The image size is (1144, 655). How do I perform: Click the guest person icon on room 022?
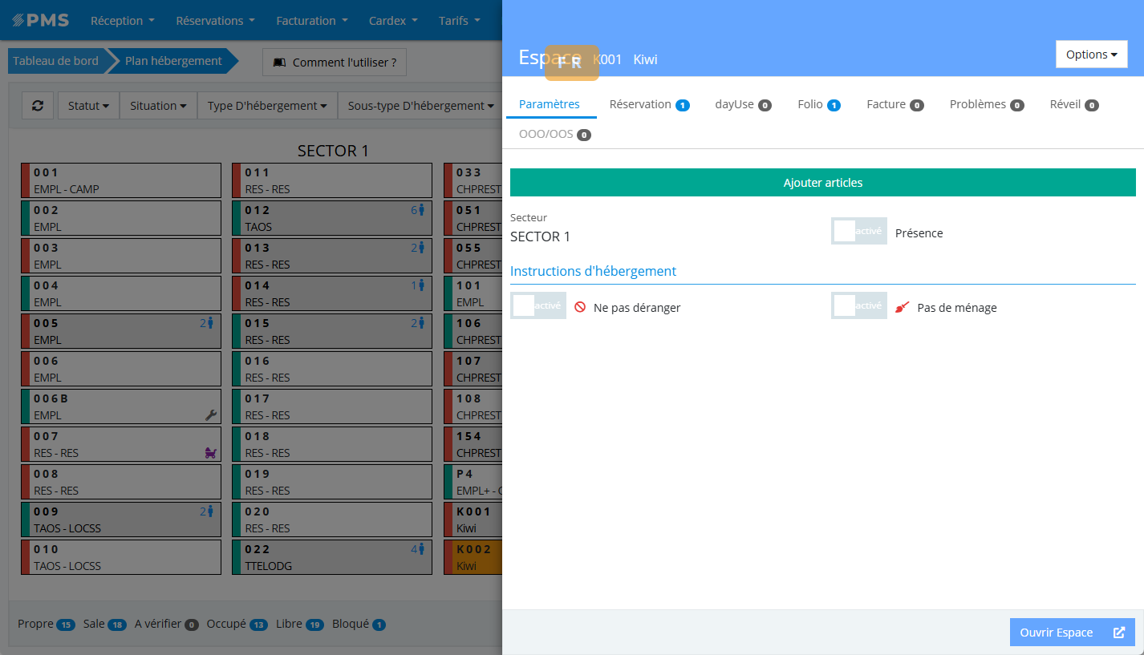coord(421,549)
